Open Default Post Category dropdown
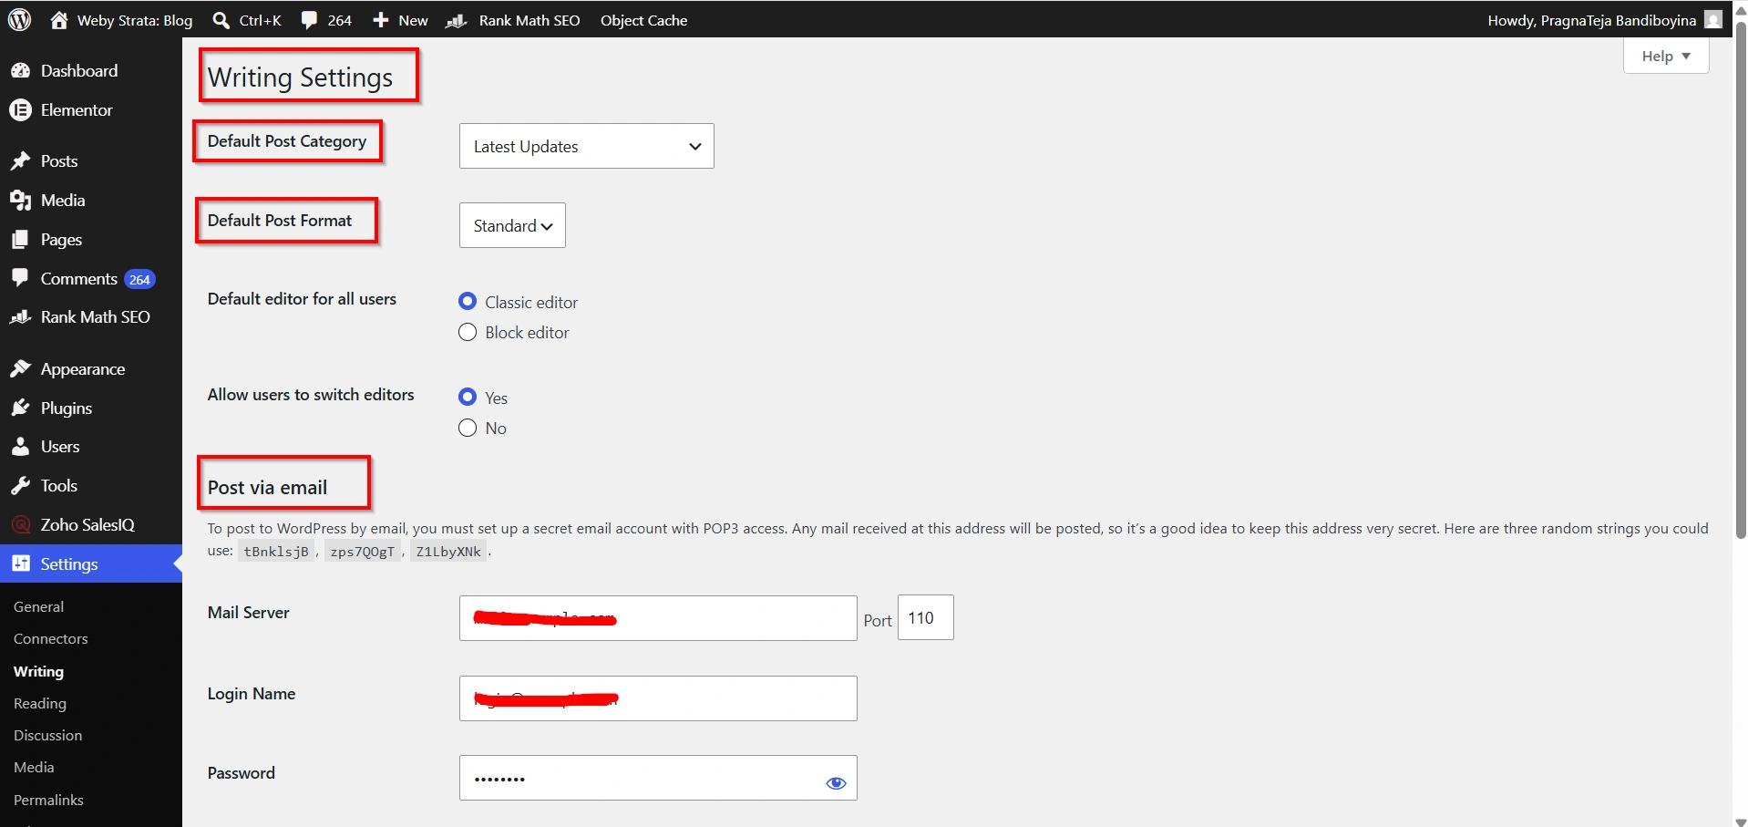The width and height of the screenshot is (1748, 827). [x=586, y=146]
